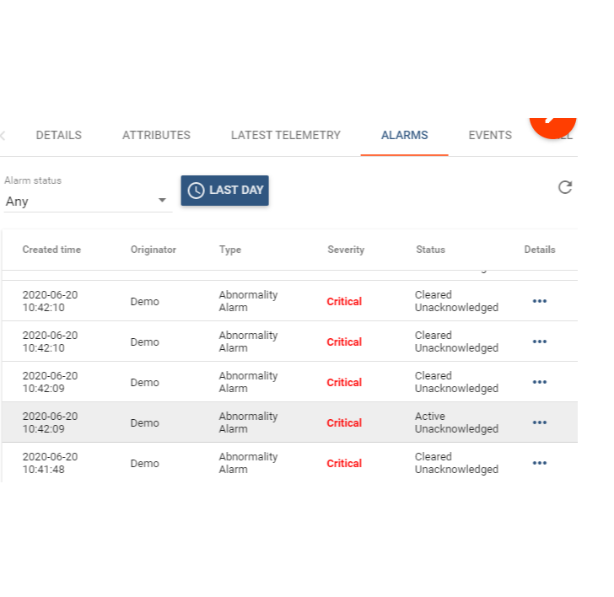Viewport: 614px width, 597px height.
Task: Sort by the Status column header
Action: [x=430, y=250]
